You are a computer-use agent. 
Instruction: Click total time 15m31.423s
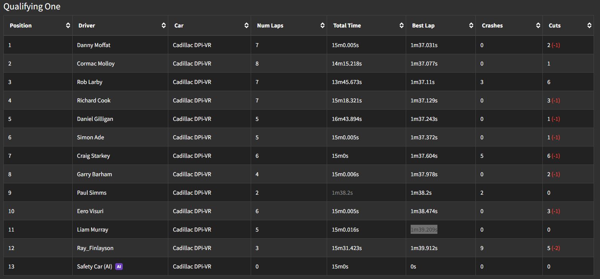point(347,248)
